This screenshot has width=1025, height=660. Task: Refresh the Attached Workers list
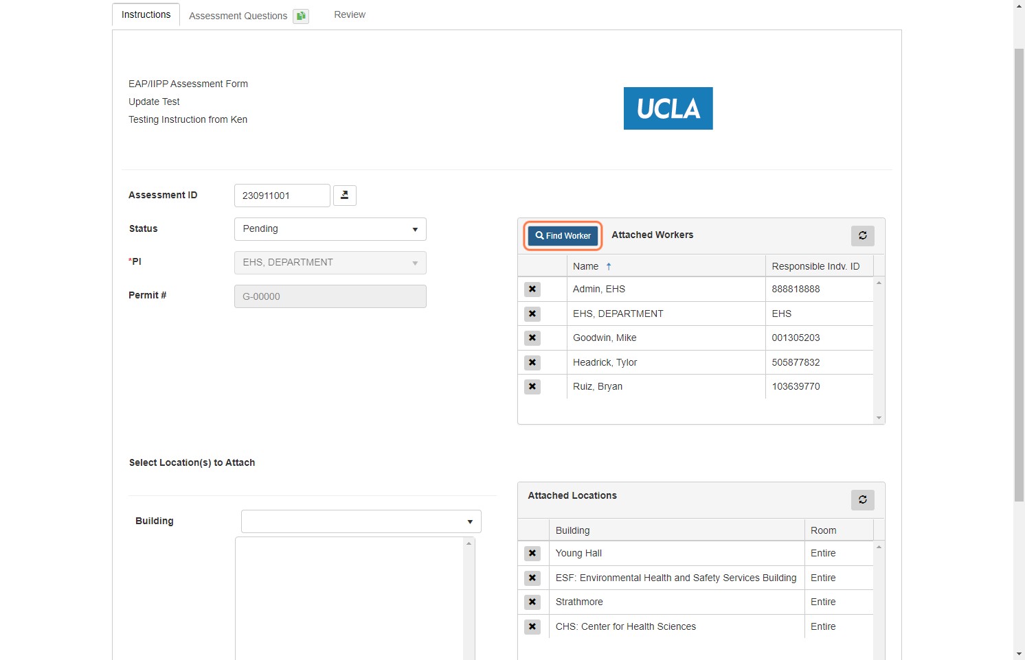coord(863,235)
